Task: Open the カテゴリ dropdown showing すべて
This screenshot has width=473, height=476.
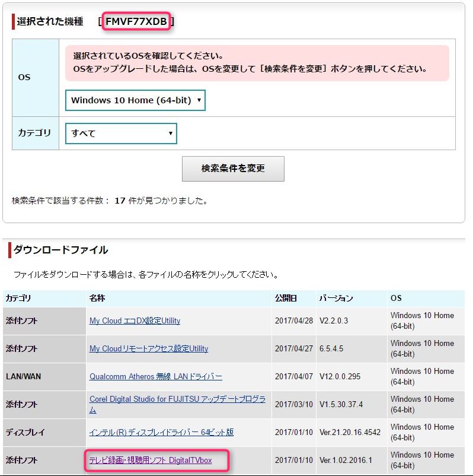Action: pos(121,134)
